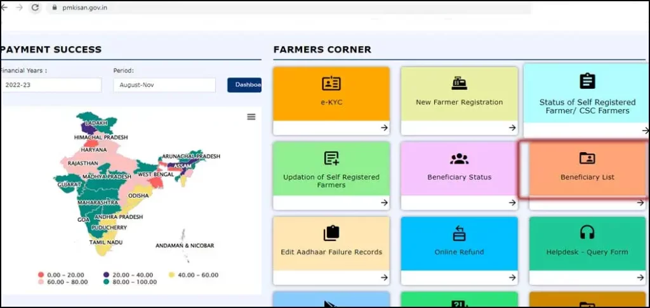Click the pmkisan.gov.in address bar
Viewport: 650px width, 308px height.
(x=288, y=8)
